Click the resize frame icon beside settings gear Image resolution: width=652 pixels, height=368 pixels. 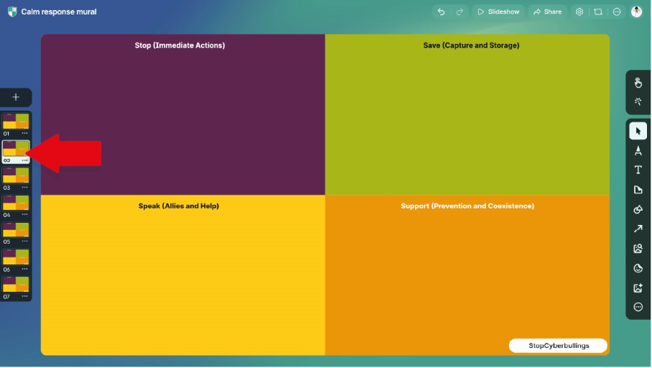(598, 11)
